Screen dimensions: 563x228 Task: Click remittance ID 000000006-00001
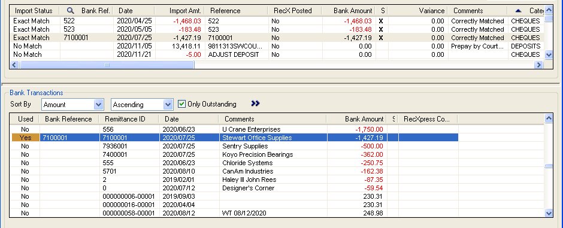tap(129, 196)
